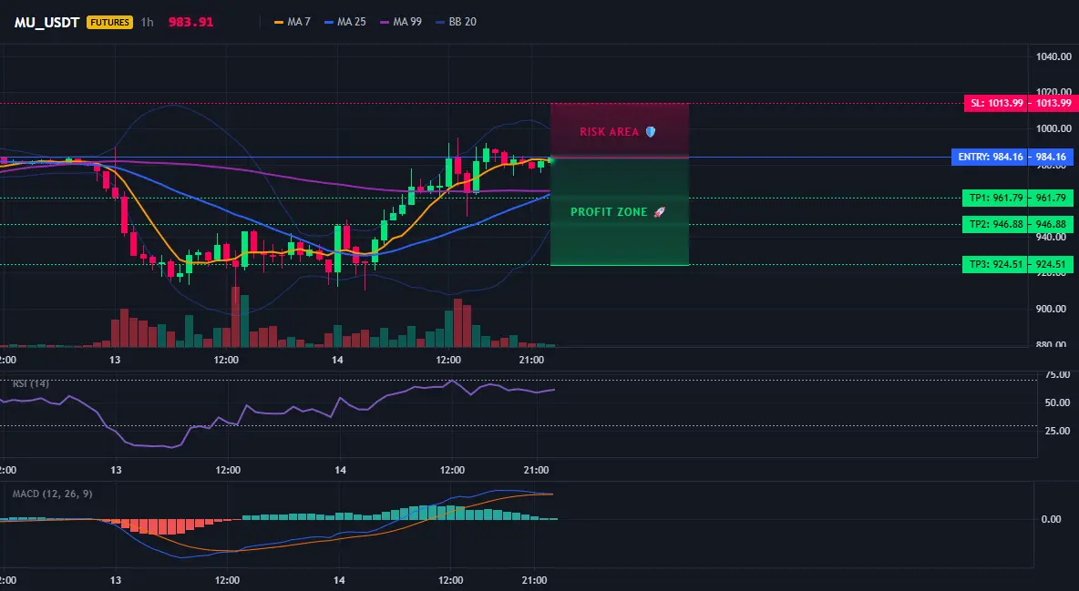
Task: Click the 21:00 time label under MACD panel
Action: click(535, 580)
